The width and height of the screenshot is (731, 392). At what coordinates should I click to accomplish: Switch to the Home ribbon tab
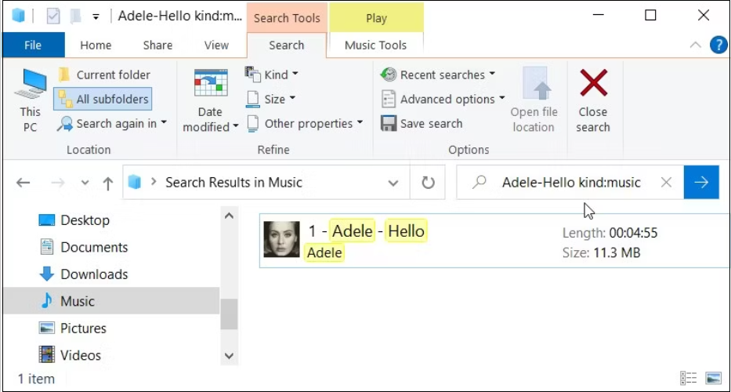(96, 45)
